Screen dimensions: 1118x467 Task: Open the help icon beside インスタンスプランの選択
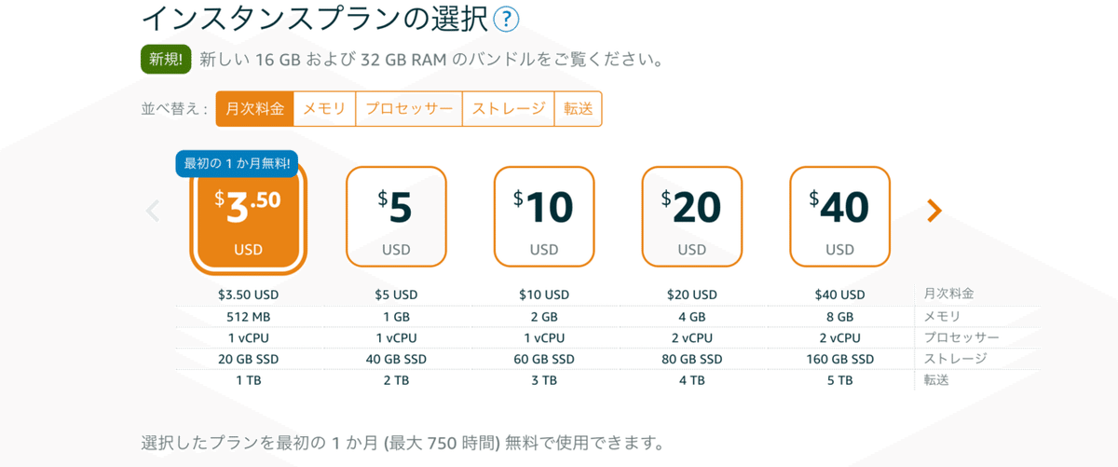[x=507, y=19]
